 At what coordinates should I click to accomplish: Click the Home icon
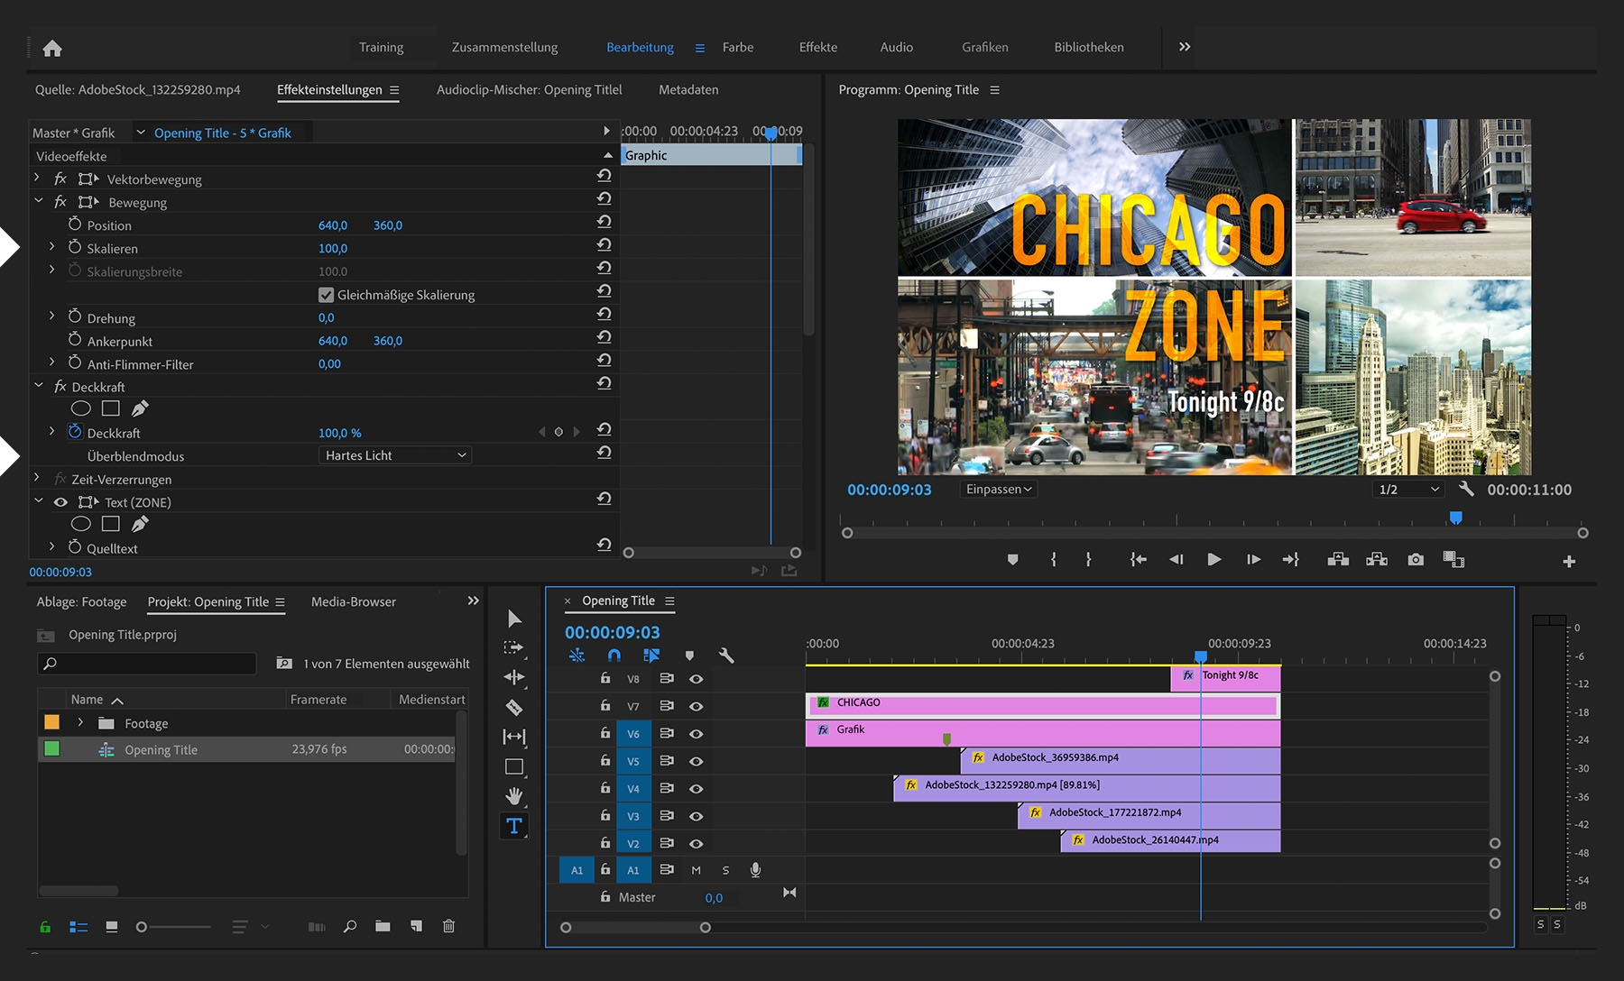pyautogui.click(x=52, y=48)
